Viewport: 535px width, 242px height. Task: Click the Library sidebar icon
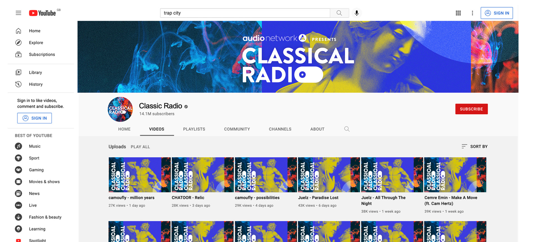point(18,72)
